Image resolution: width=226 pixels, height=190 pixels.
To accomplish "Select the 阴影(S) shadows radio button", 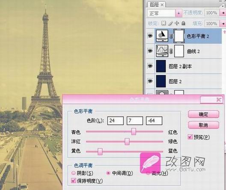I will (73, 173).
